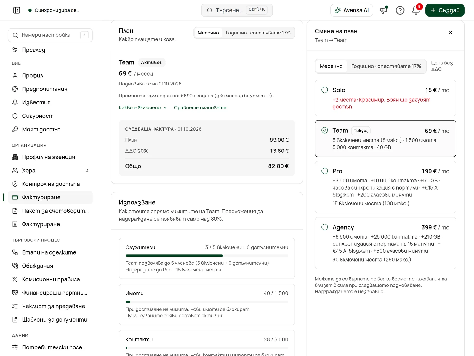
Task: Open Моят достъп key item
Action: pos(50,129)
